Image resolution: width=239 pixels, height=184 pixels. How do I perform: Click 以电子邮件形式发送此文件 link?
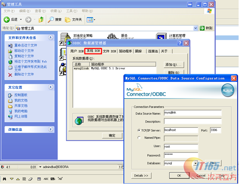coord(31,68)
